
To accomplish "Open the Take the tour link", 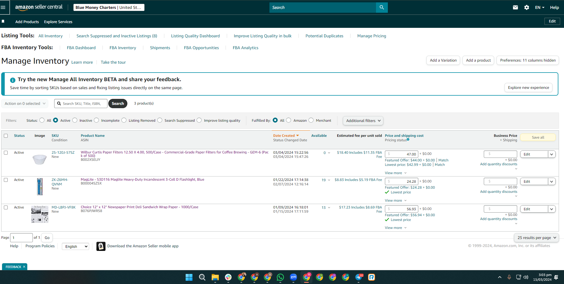I will [x=113, y=62].
